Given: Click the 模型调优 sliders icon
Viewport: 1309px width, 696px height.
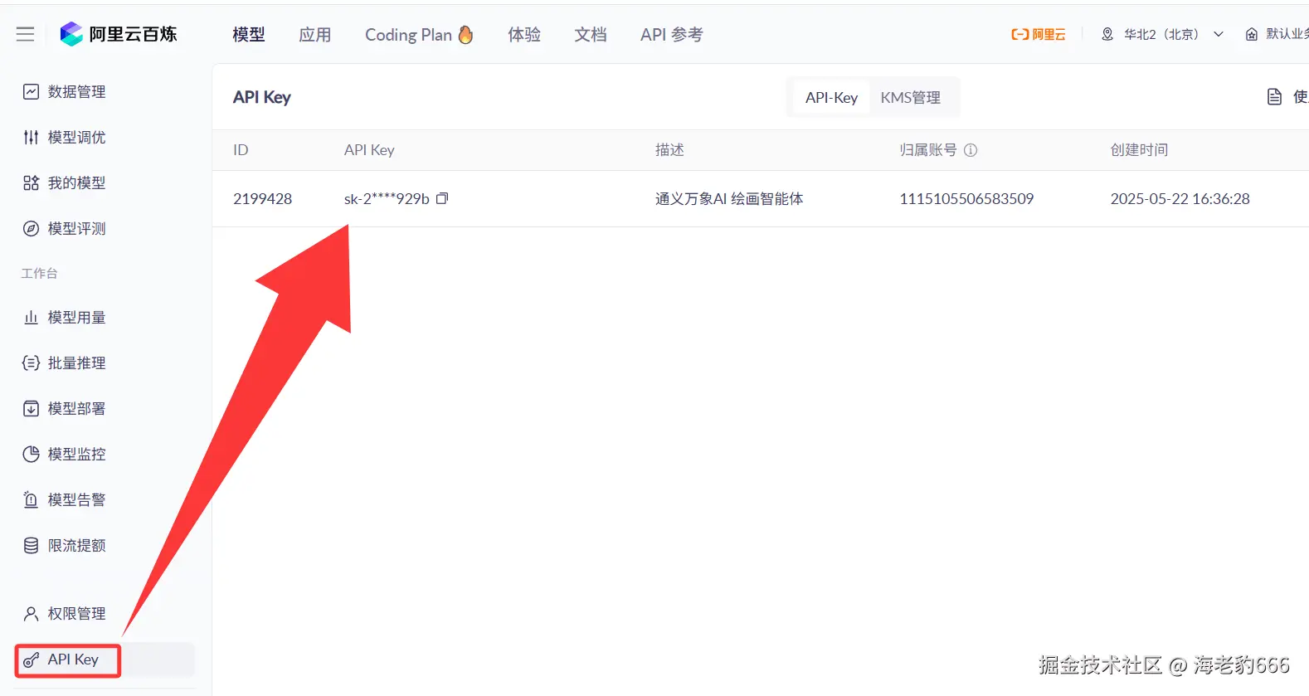Looking at the screenshot, I should 31,137.
